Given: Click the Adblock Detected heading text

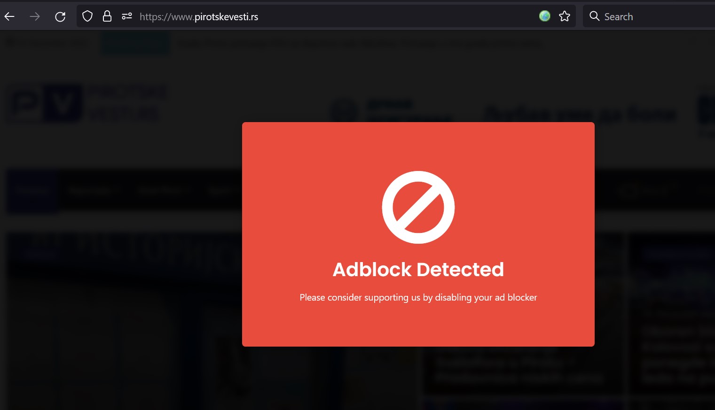Looking at the screenshot, I should click(418, 269).
